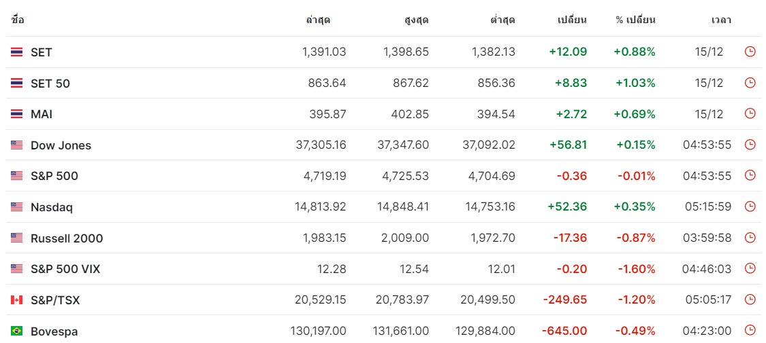Click the Brazil flag beside Bovespa
This screenshot has width=766, height=343.
click(16, 331)
